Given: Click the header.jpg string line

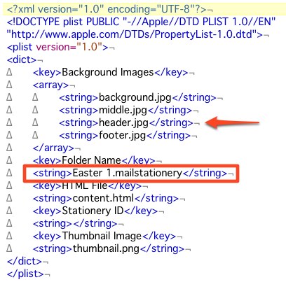Looking at the screenshot, I should click(126, 122).
